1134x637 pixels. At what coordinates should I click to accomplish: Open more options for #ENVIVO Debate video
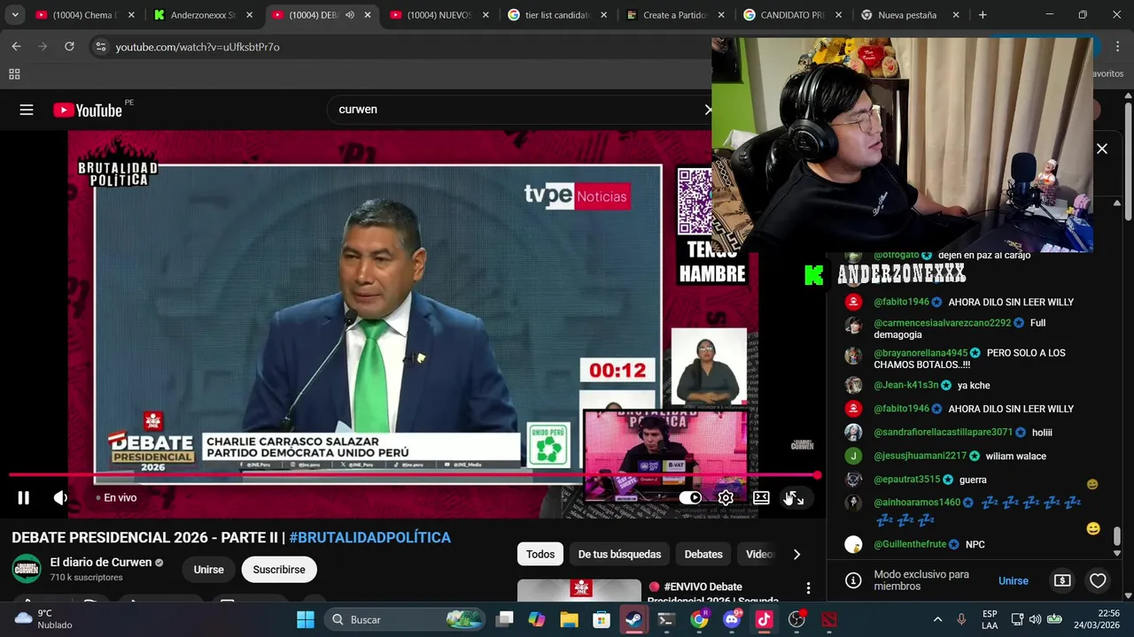point(808,588)
